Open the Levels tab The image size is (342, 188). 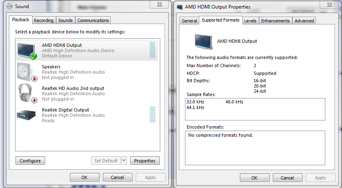[x=250, y=21]
